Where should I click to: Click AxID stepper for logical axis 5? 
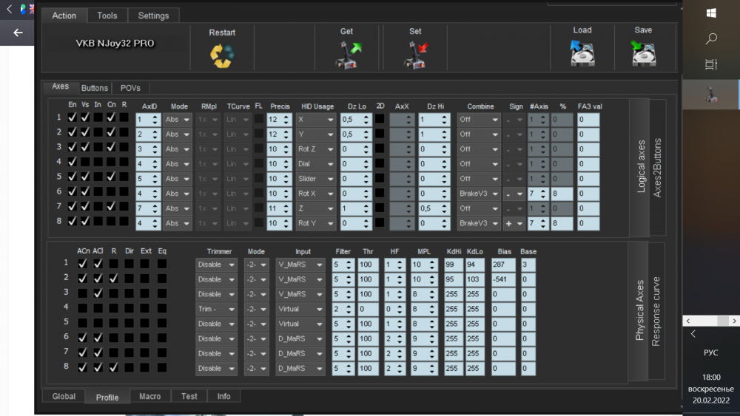(155, 179)
